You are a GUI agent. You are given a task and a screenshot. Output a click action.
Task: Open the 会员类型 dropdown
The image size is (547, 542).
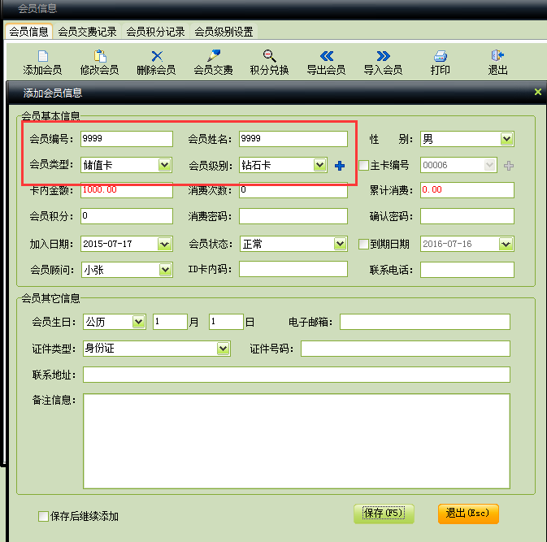tap(164, 165)
